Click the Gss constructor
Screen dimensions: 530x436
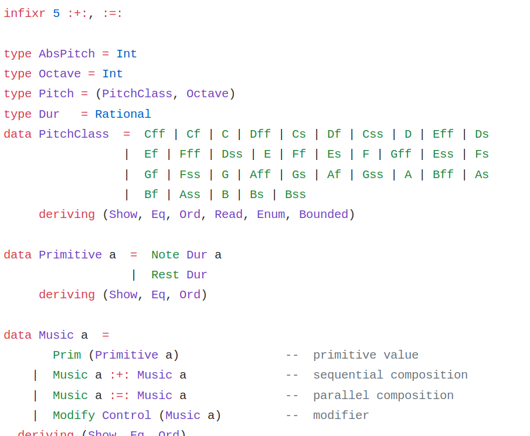click(x=372, y=175)
